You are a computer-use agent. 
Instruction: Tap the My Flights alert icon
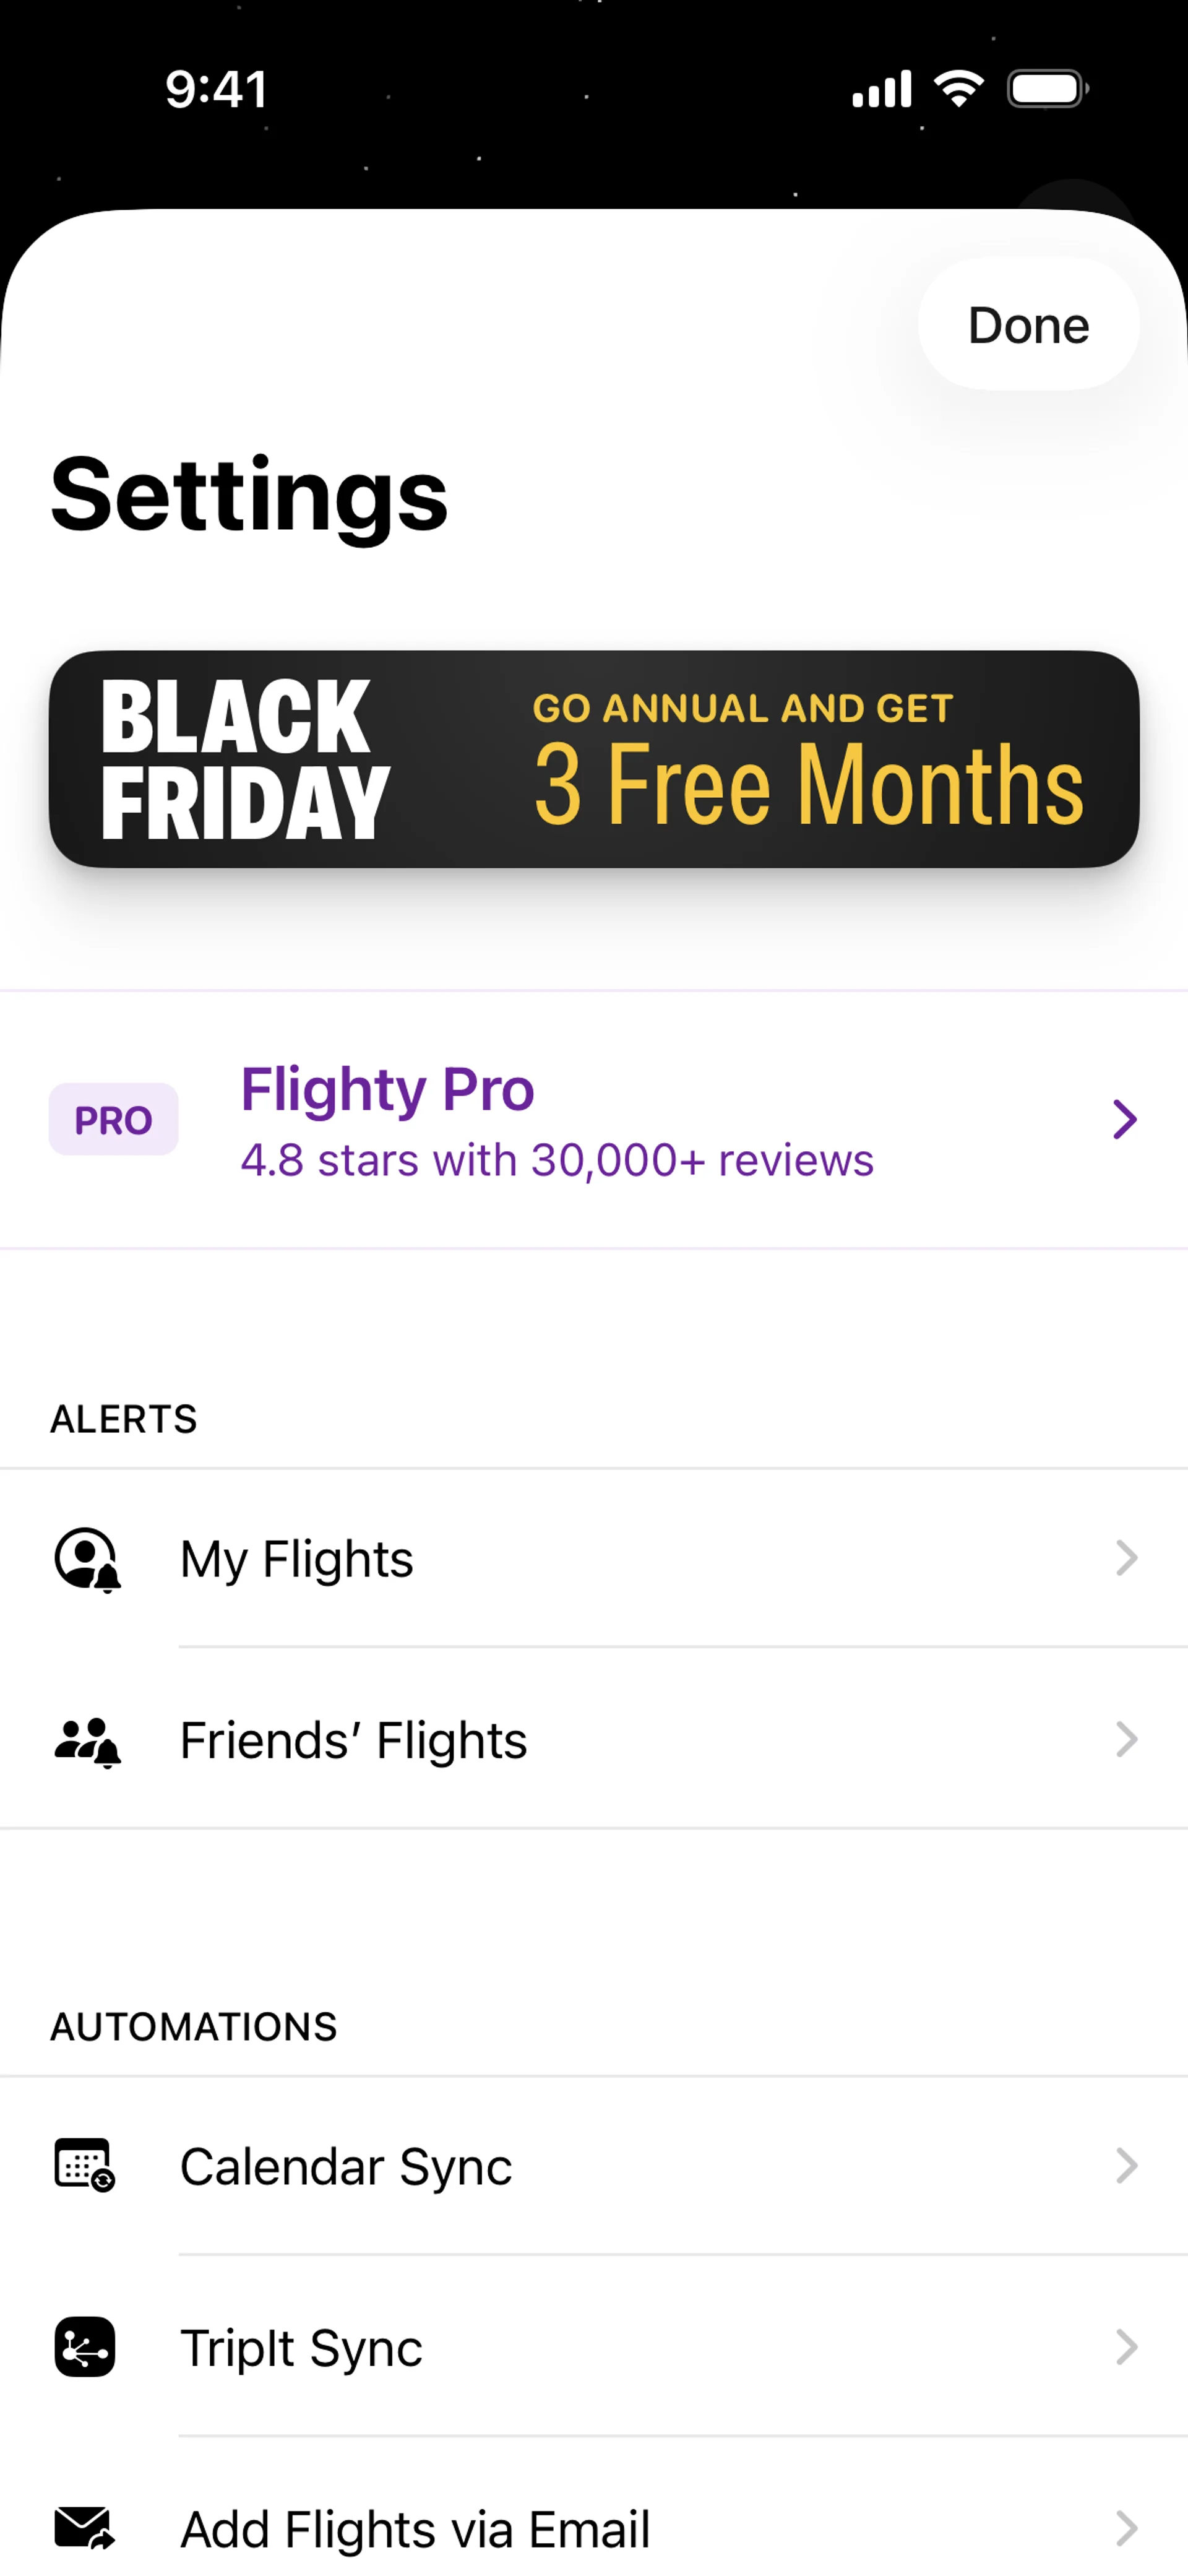[x=87, y=1558]
